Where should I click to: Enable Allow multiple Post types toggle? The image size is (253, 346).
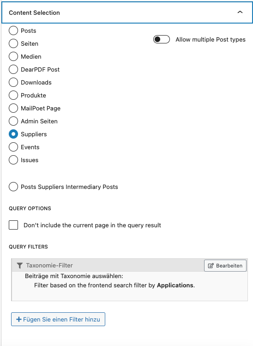pos(162,40)
